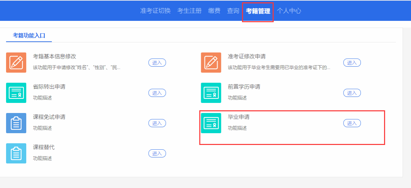Click the 课程免试申请 blue clipboard icon
The width and height of the screenshot is (411, 188).
(16, 123)
